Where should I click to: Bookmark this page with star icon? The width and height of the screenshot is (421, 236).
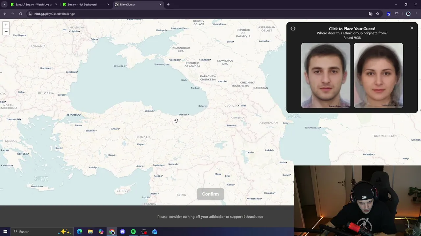(378, 14)
